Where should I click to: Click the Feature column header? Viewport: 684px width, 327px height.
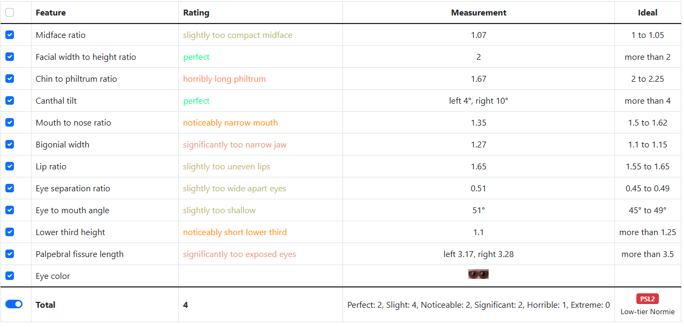tap(51, 12)
